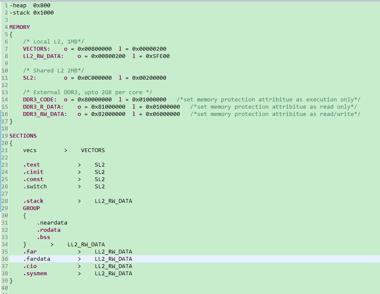
Task: Click line number 19 in gutter
Action: [5, 136]
